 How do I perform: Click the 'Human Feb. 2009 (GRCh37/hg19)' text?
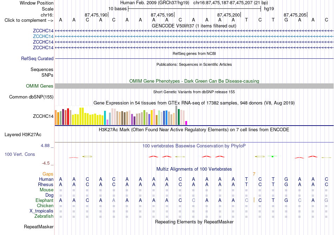[x=155, y=3]
